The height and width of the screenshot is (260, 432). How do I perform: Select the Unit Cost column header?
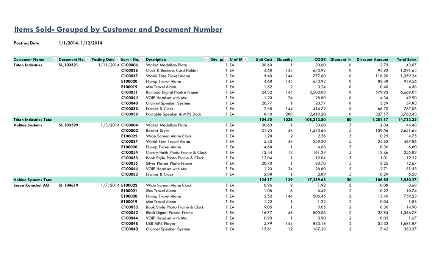(x=264, y=59)
